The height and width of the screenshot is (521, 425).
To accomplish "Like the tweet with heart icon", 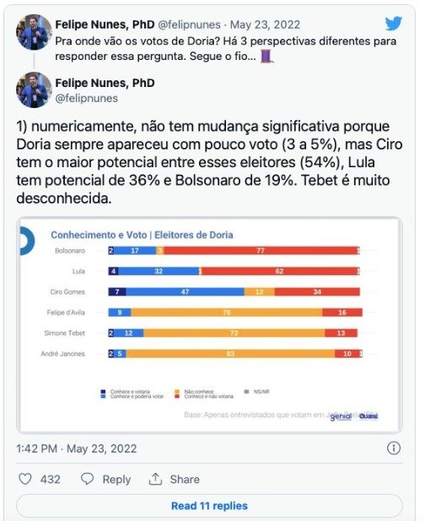I will (25, 479).
